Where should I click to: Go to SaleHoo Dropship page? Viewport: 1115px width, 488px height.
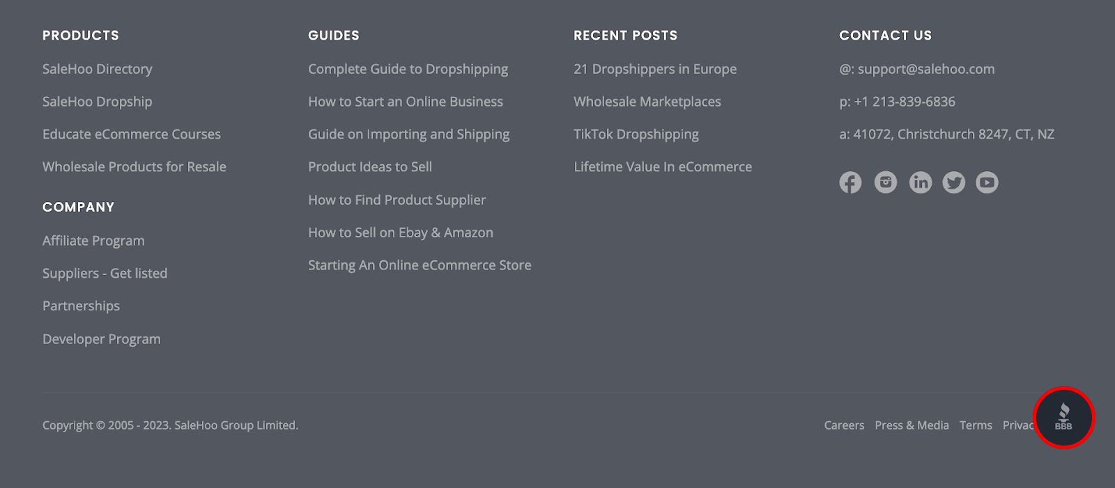pyautogui.click(x=97, y=102)
